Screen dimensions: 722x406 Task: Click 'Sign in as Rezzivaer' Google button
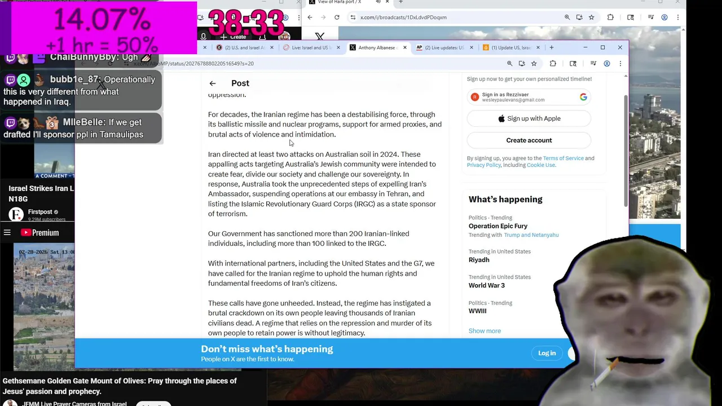[x=529, y=97]
